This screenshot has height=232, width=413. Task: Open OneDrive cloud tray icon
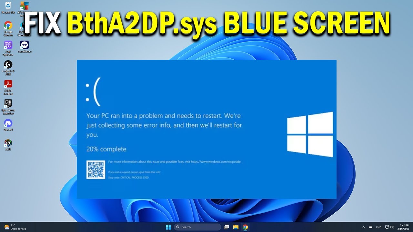click(x=371, y=227)
